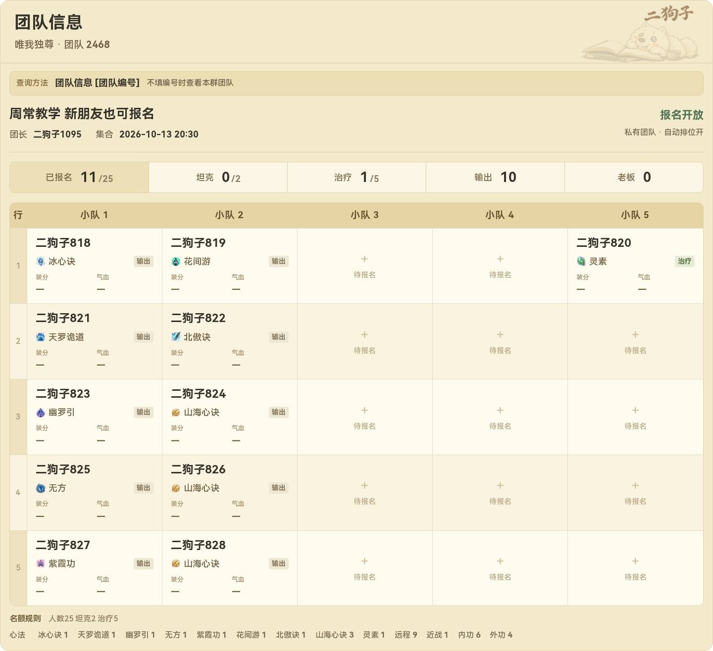Screen dimensions: 713x651
Task: Click the 山海心诀 icon under 二狗子826
Action: [x=176, y=488]
